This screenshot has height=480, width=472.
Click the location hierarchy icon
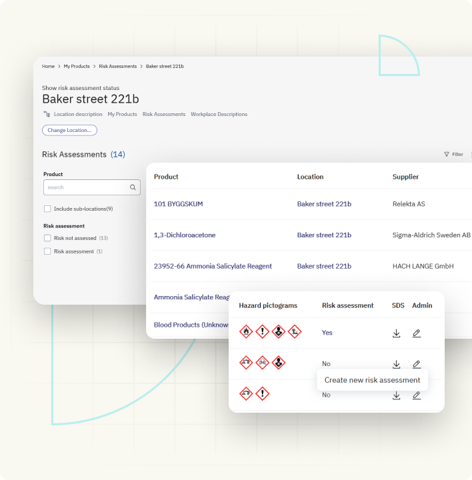[47, 115]
